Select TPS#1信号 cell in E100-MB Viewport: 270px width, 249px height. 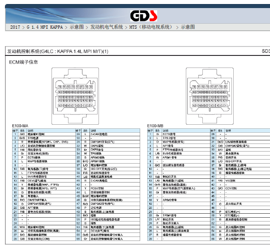coord(186,215)
